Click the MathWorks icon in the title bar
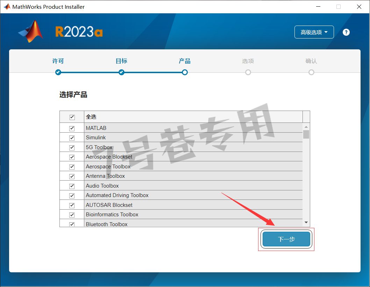The width and height of the screenshot is (370, 287). tap(7, 7)
